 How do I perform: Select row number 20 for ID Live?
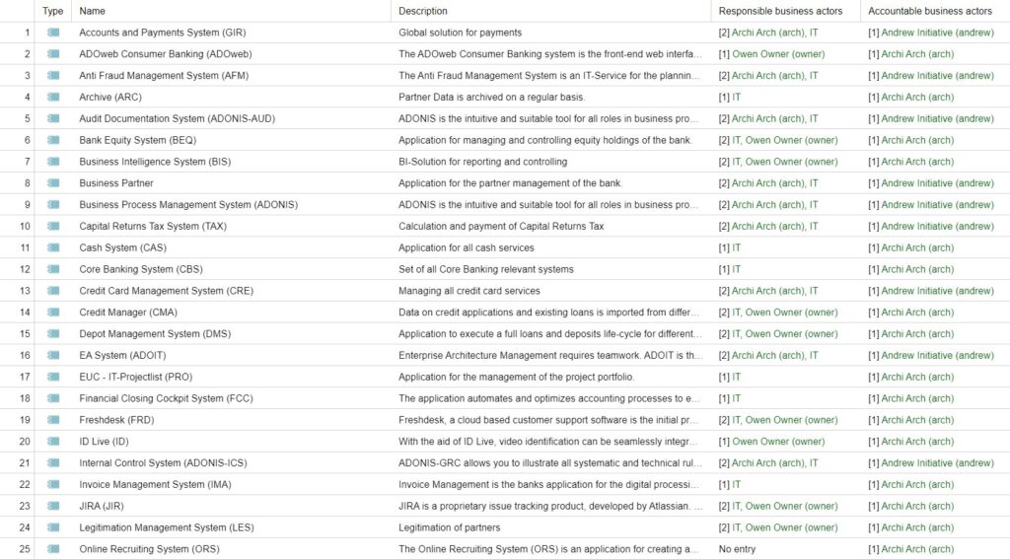(x=25, y=442)
